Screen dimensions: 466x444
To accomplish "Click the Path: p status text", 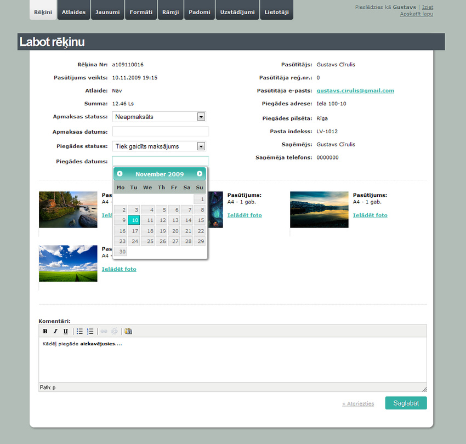I will pyautogui.click(x=48, y=387).
